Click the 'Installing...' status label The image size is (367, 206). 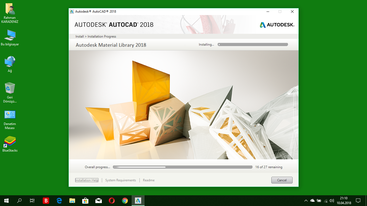tap(206, 45)
